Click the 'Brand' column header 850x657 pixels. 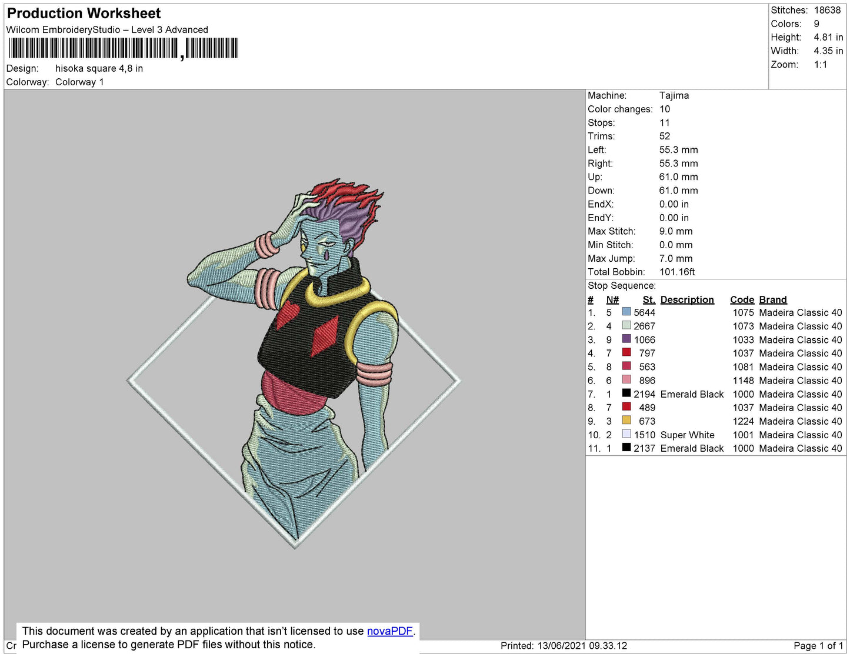773,299
